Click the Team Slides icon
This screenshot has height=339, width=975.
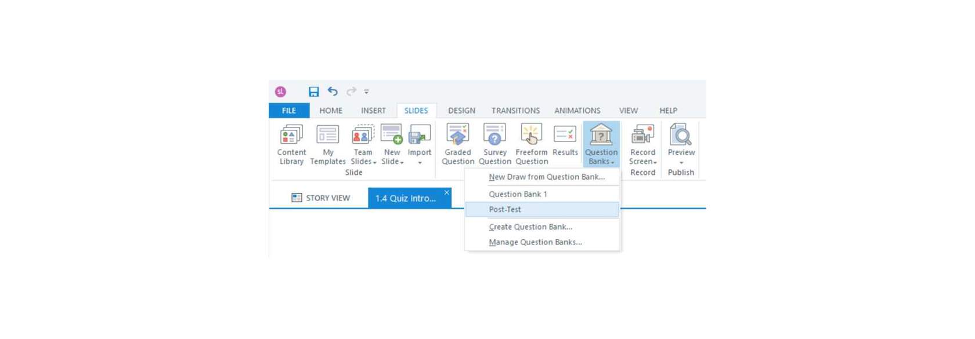pyautogui.click(x=363, y=135)
